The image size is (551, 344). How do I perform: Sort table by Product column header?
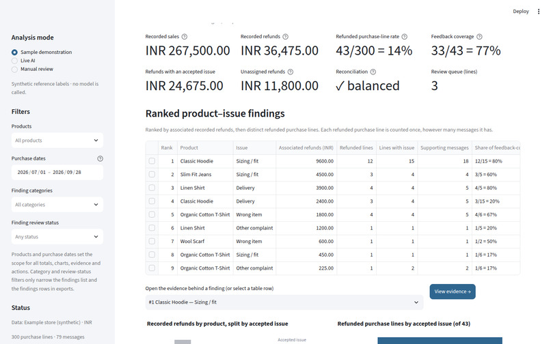pyautogui.click(x=205, y=148)
